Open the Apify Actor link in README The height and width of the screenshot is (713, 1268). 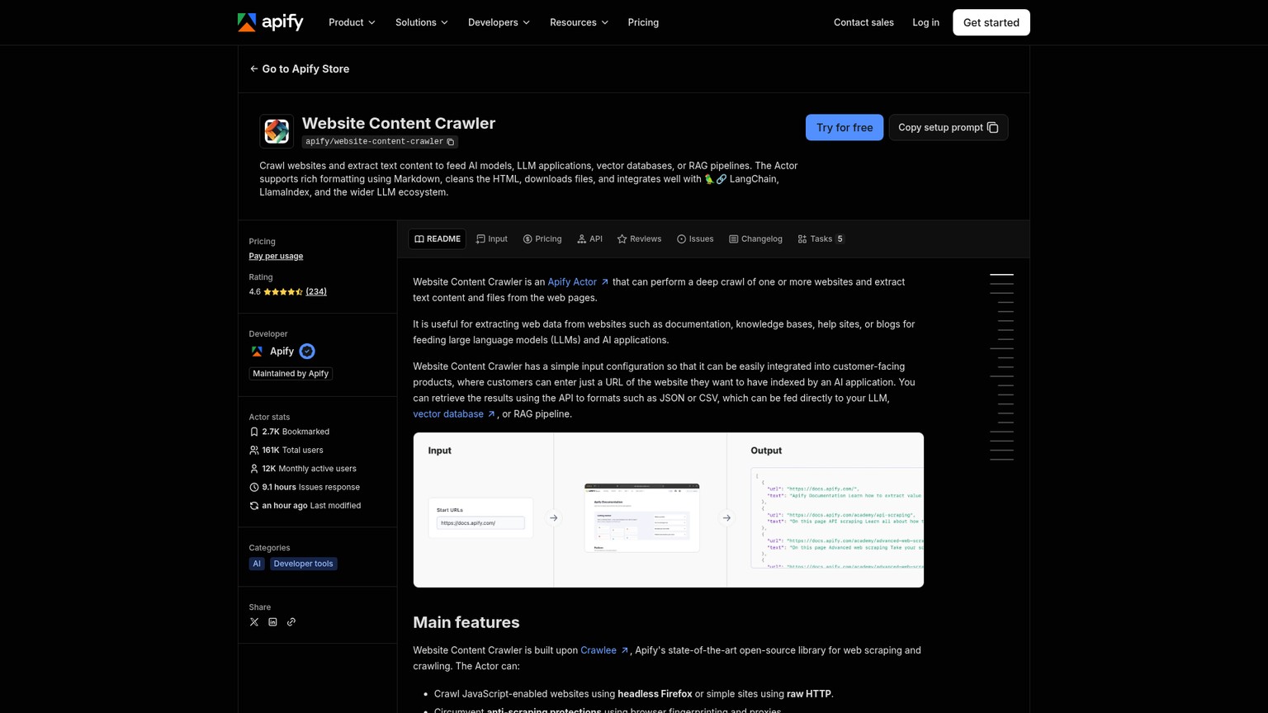pyautogui.click(x=578, y=282)
